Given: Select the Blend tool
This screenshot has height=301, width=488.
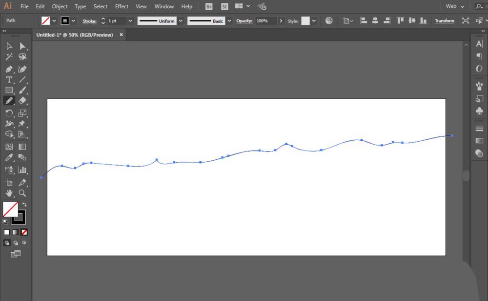Looking at the screenshot, I should (x=22, y=157).
